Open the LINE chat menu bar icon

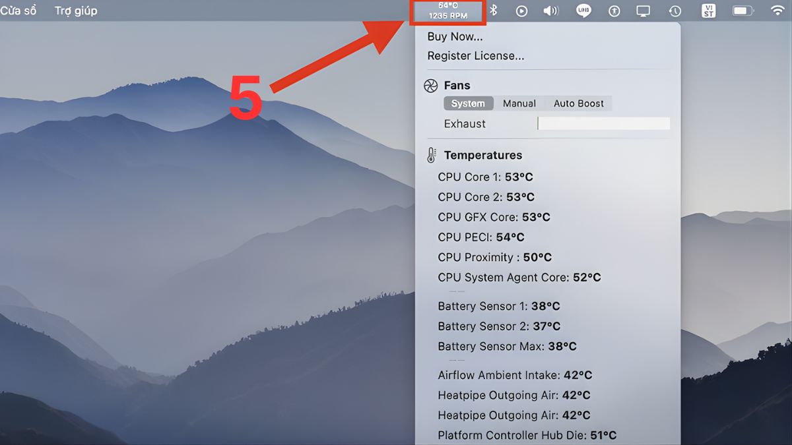pos(583,11)
